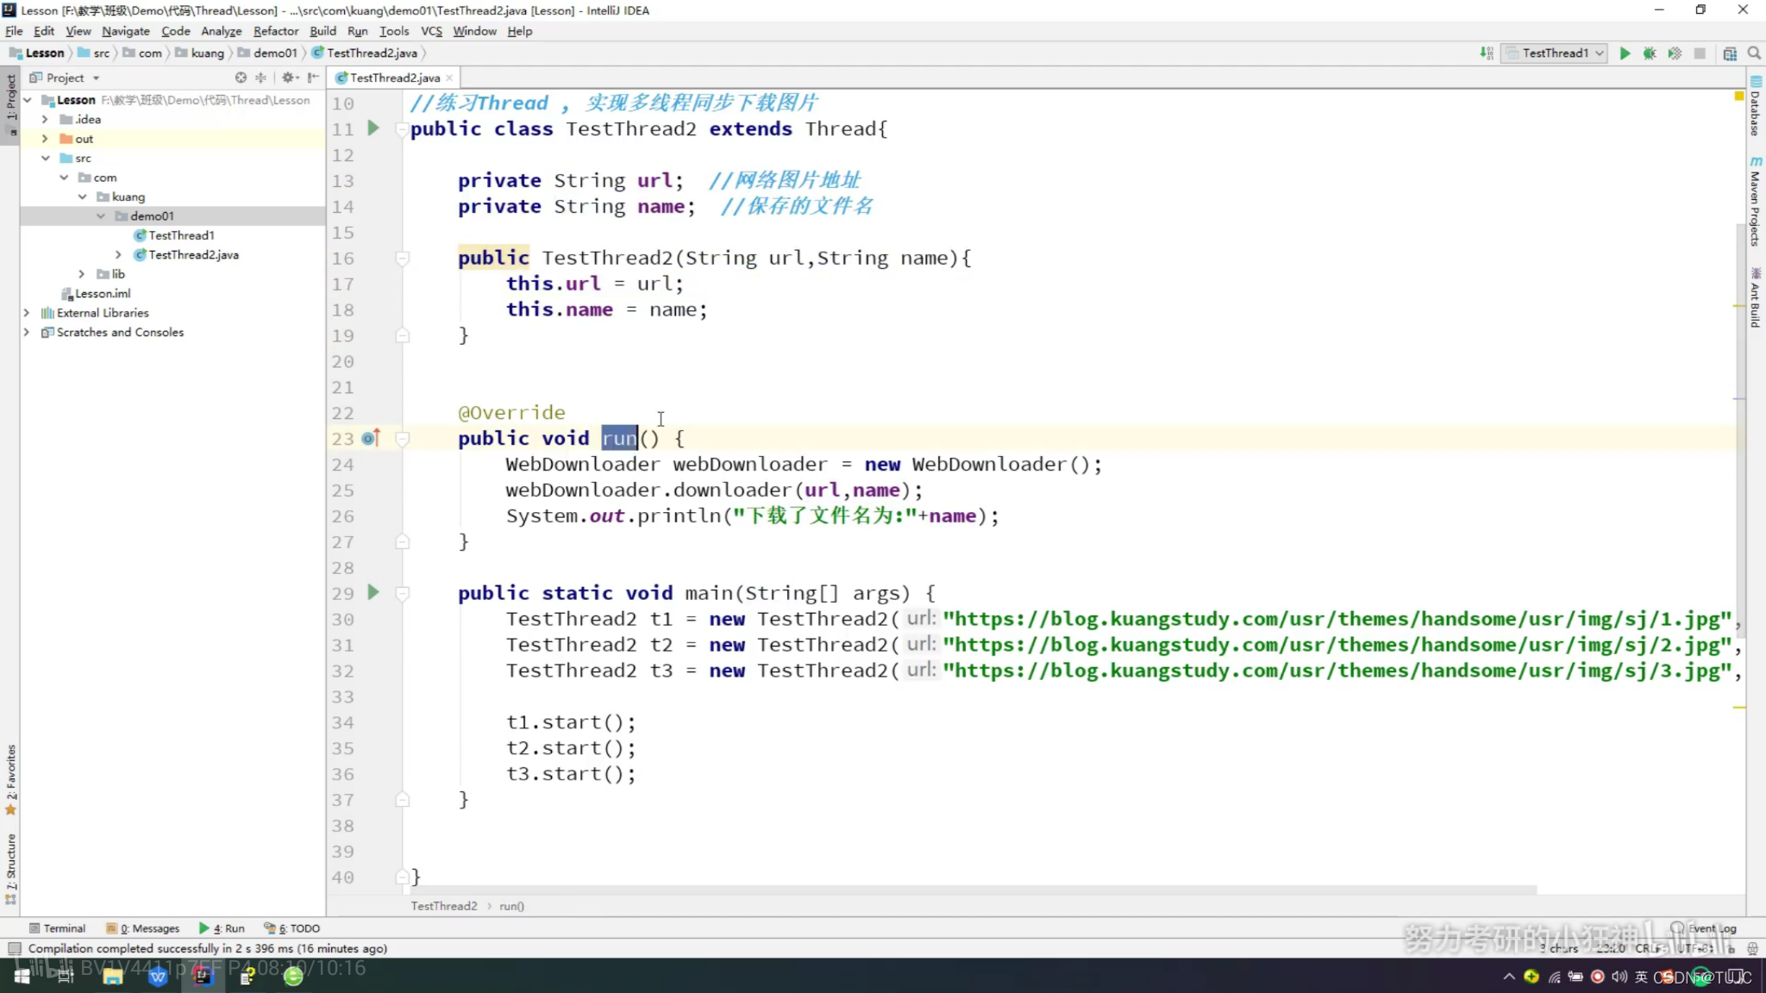The image size is (1766, 993).
Task: Open the Structure tool window
Action: point(10,869)
